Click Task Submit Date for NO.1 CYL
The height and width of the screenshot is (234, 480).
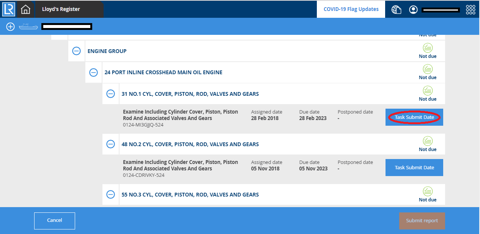pos(414,117)
